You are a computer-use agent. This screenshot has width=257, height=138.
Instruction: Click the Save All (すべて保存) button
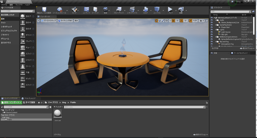[29, 102]
